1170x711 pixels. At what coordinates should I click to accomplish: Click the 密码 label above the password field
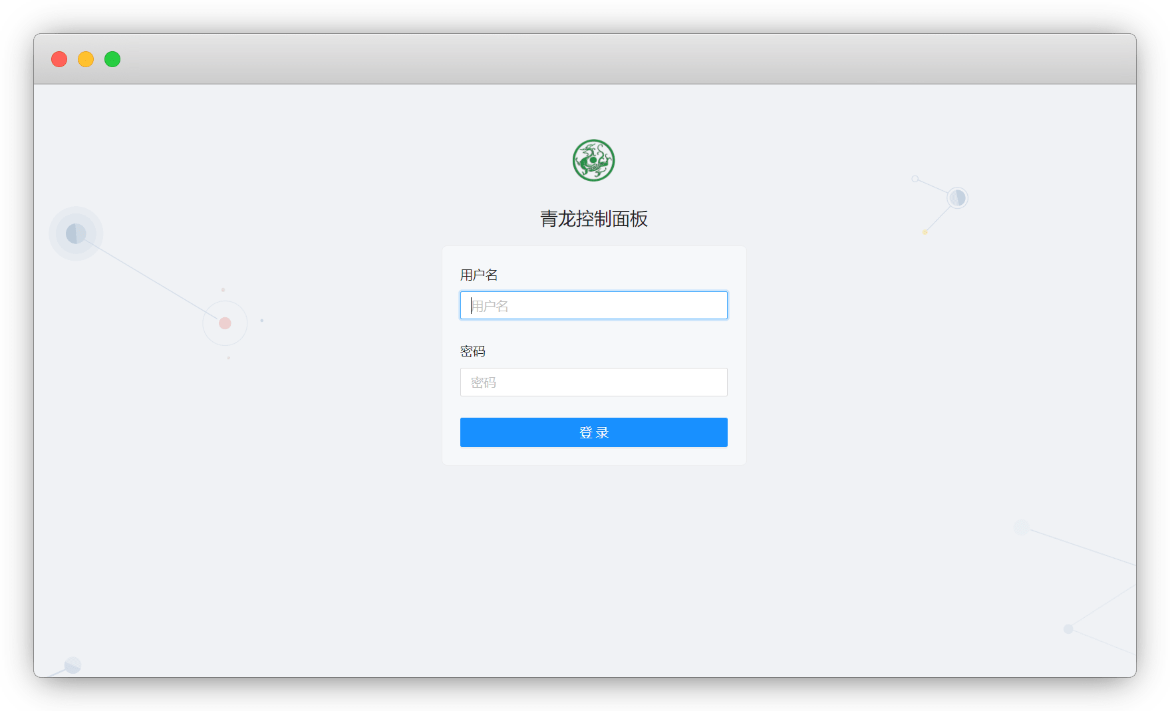click(473, 351)
